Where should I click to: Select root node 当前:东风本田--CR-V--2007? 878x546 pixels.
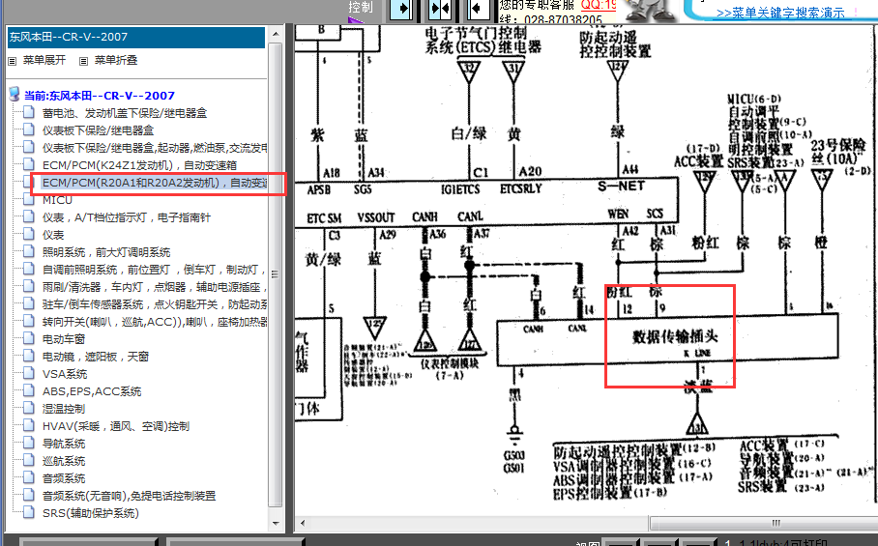coord(99,96)
